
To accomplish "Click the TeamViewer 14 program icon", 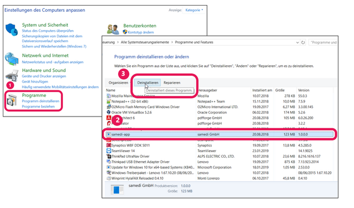I will tap(109, 151).
